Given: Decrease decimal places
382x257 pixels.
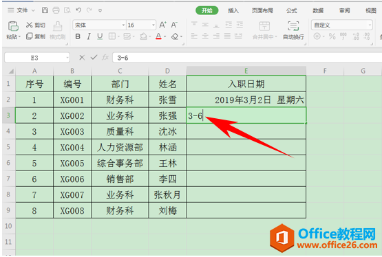Looking at the screenshot, I should point(367,36).
